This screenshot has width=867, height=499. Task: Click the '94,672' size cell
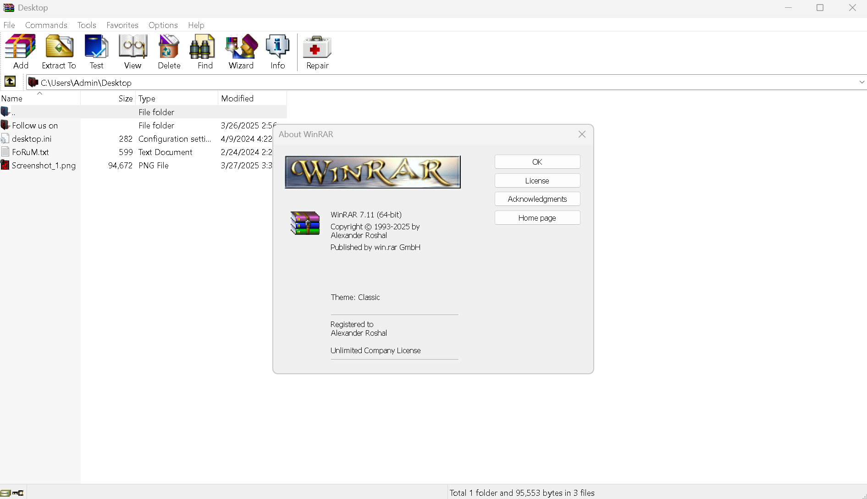click(x=120, y=165)
